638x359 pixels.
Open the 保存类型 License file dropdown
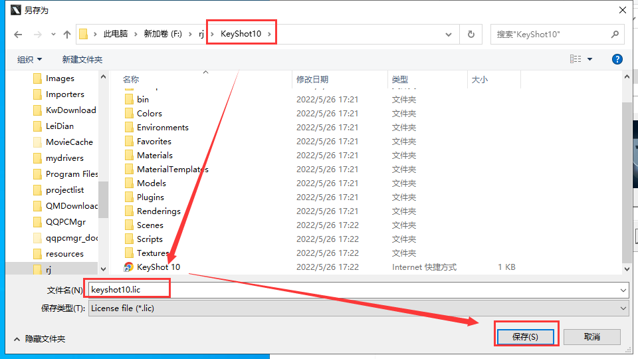point(358,308)
